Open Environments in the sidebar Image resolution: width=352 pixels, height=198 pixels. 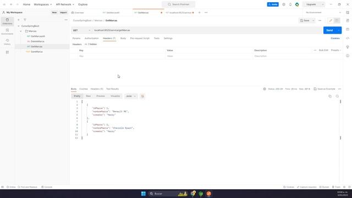click(7, 32)
